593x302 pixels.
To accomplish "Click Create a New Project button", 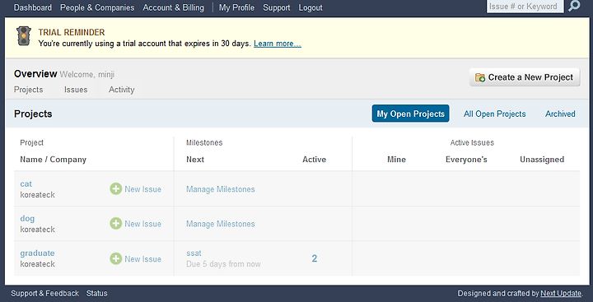I will tap(525, 77).
